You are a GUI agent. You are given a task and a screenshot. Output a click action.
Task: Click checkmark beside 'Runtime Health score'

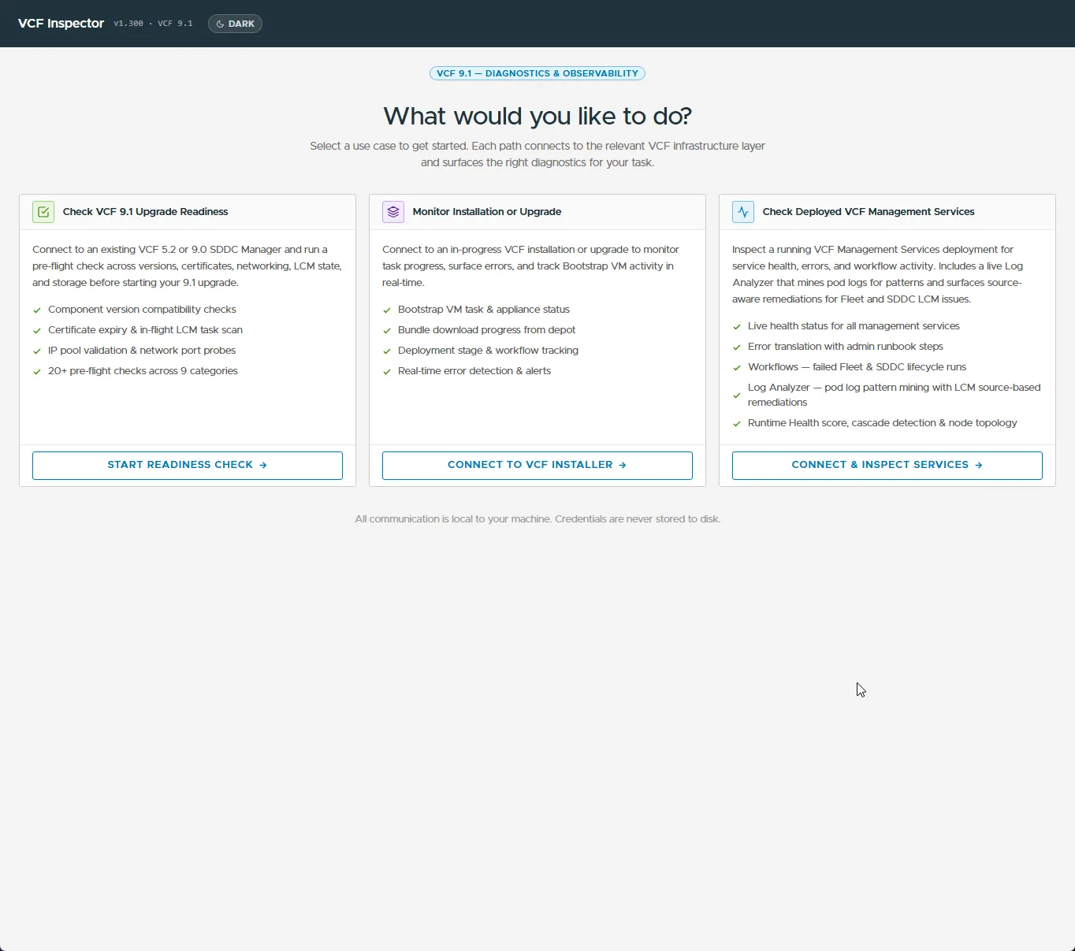coord(737,424)
